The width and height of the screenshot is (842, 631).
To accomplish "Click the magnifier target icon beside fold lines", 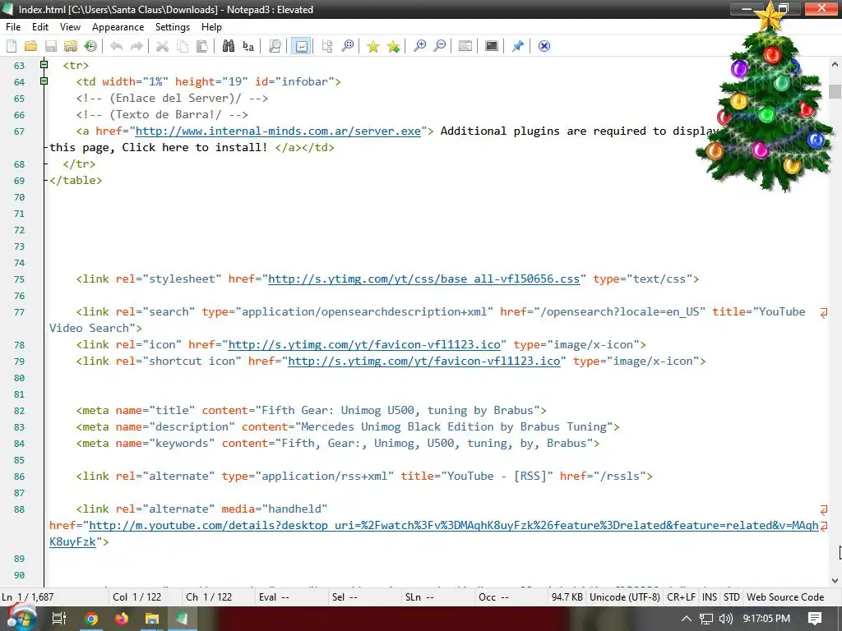I will pyautogui.click(x=348, y=46).
